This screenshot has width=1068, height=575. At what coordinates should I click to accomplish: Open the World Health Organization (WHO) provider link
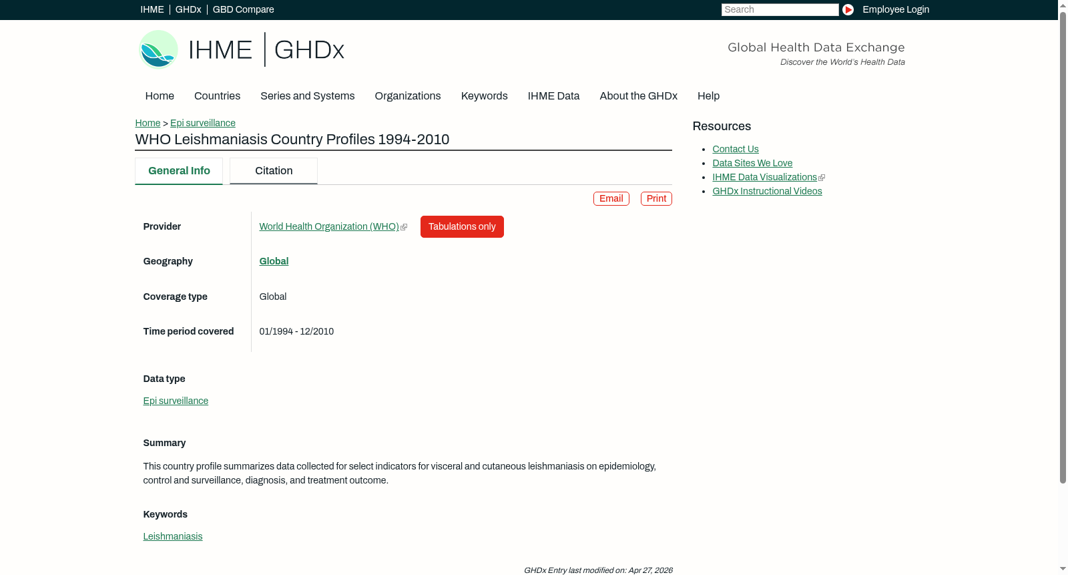(x=329, y=226)
